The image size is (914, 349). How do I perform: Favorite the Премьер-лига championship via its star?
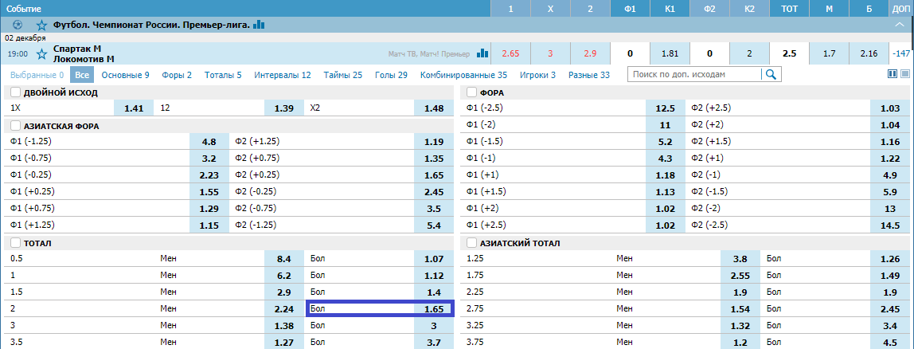41,25
